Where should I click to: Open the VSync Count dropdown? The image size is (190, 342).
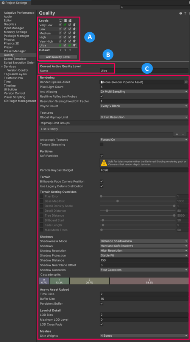144,106
